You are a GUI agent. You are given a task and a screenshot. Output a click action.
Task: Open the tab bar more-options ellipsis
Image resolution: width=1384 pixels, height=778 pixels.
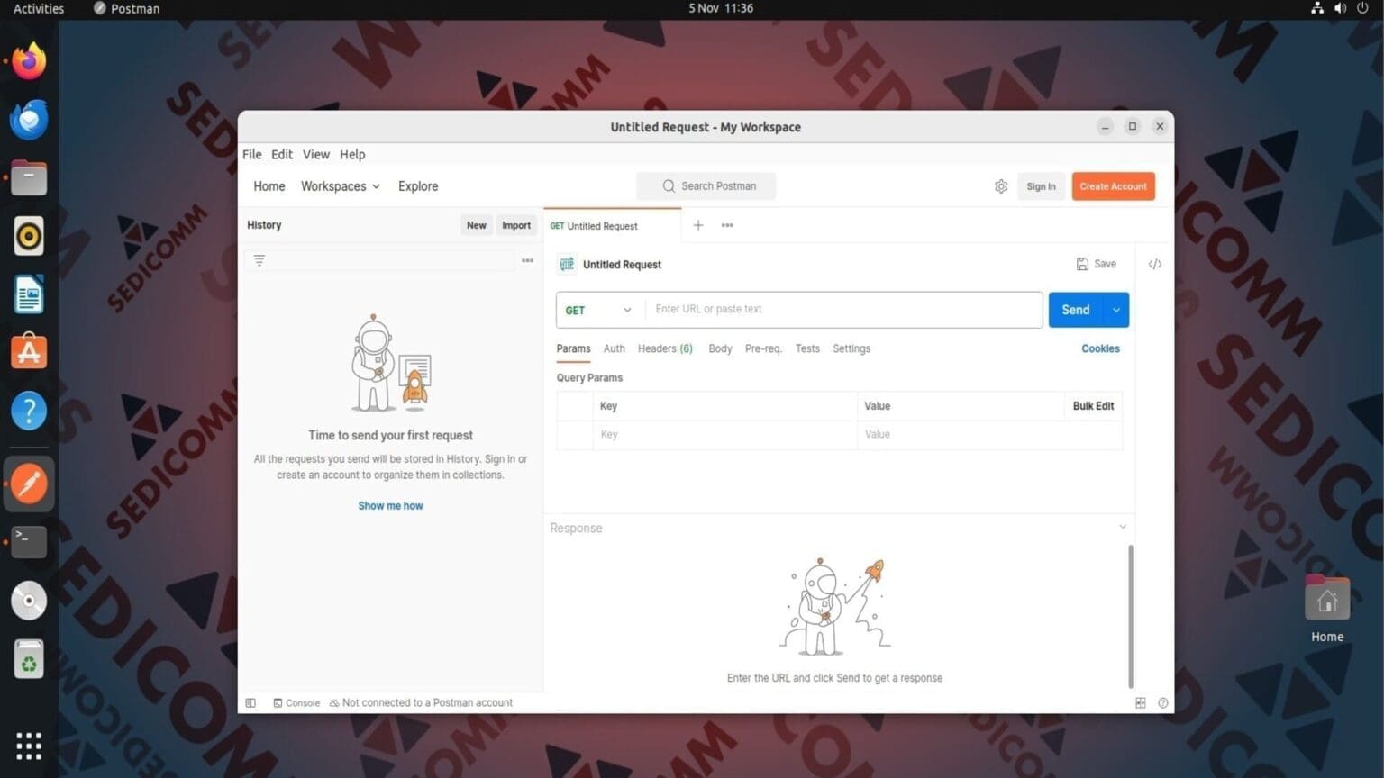[727, 225]
